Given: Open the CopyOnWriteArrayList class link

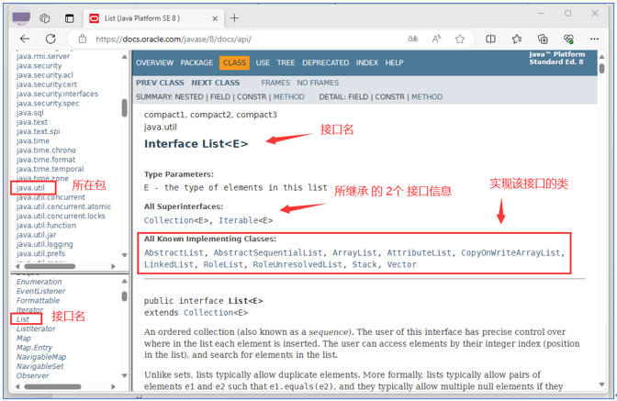Looking at the screenshot, I should (x=510, y=252).
